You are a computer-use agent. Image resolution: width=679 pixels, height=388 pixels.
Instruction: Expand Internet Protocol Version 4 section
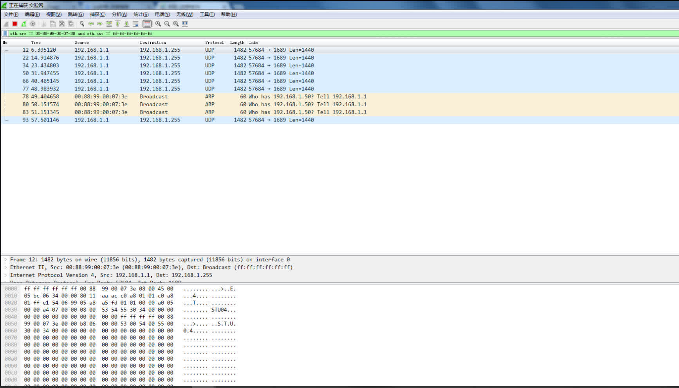(x=5, y=275)
